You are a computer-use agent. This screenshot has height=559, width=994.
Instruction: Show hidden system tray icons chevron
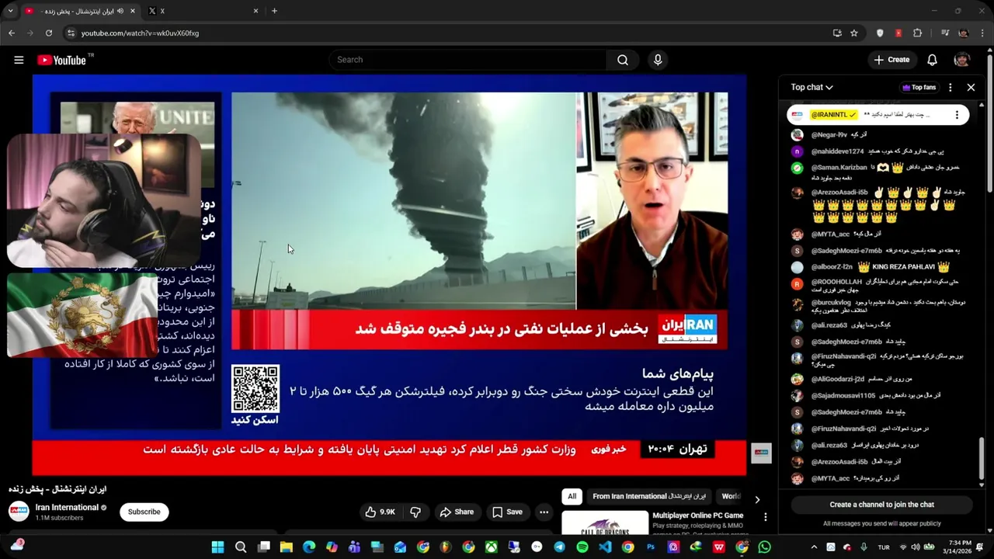coord(814,547)
